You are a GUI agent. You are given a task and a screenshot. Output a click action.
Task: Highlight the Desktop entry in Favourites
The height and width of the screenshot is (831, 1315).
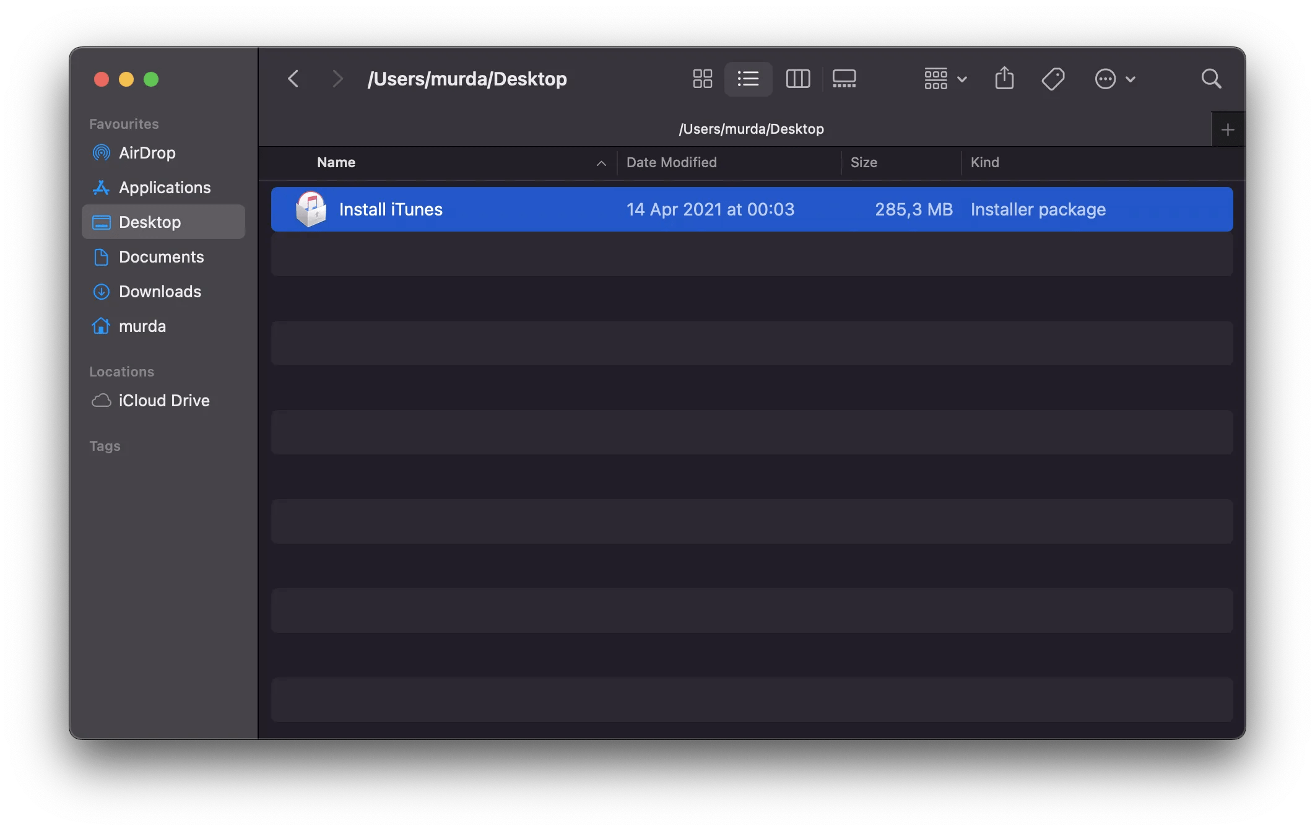pyautogui.click(x=149, y=222)
